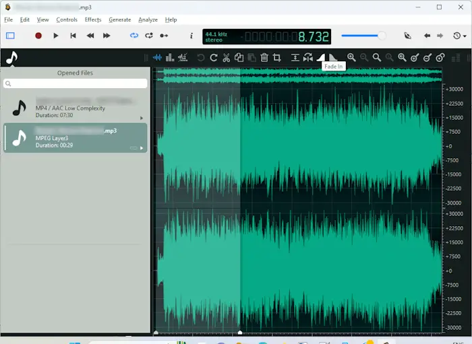Cut selection with the scissors icon
The height and width of the screenshot is (344, 472).
[x=227, y=57]
